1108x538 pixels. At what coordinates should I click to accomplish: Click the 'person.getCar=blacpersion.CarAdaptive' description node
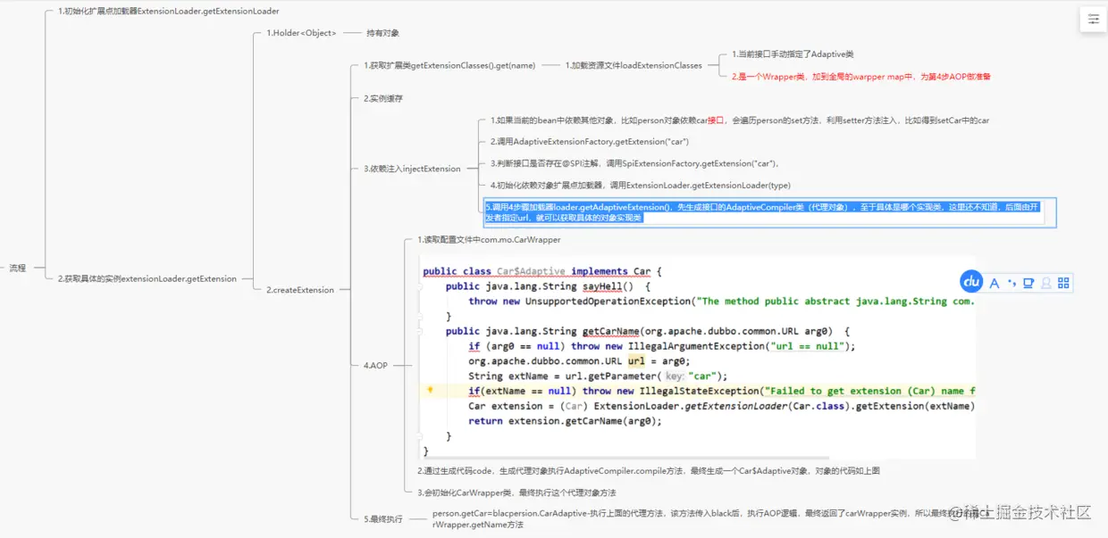pyautogui.click(x=711, y=519)
